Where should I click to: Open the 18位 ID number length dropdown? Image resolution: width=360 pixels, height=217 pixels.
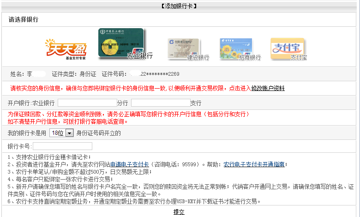pos(62,133)
